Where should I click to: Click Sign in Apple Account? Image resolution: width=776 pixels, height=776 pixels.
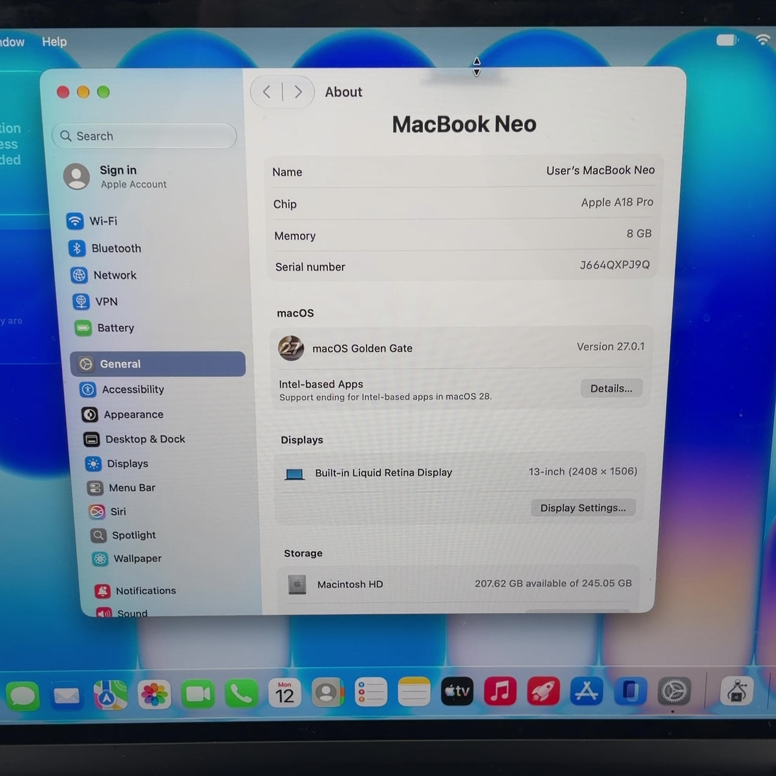[116, 177]
